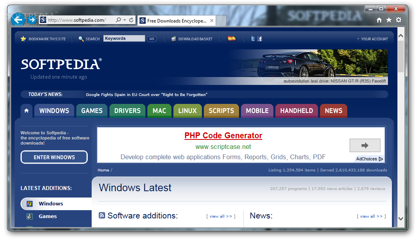
Task: Click the AdChoices icon
Action: pos(381,159)
